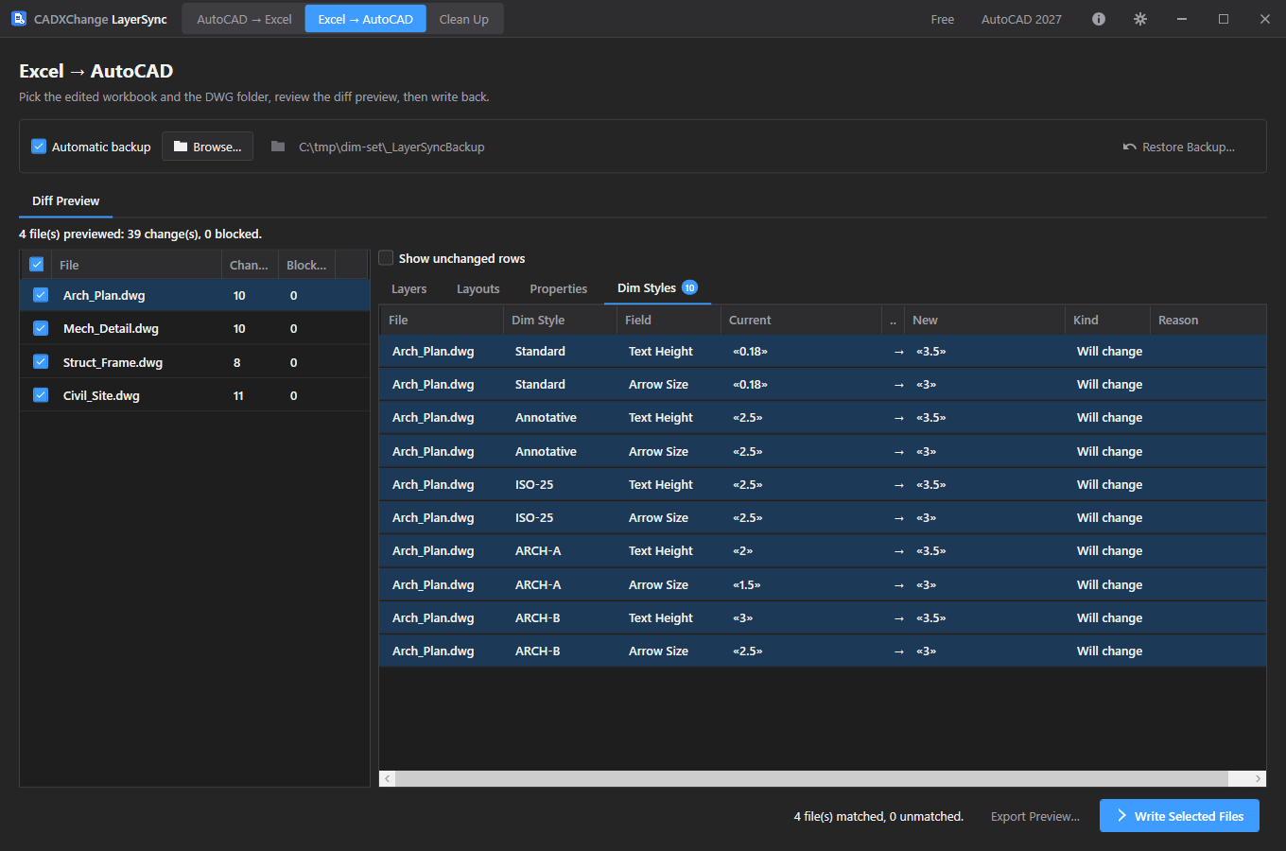The width and height of the screenshot is (1286, 851).
Task: Sort diff table by Current column header
Action: [x=801, y=321]
